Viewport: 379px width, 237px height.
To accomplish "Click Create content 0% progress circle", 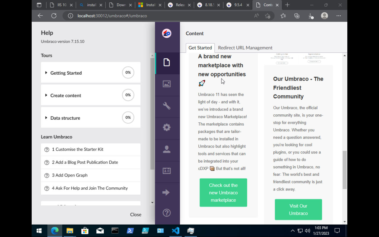I will point(128,95).
